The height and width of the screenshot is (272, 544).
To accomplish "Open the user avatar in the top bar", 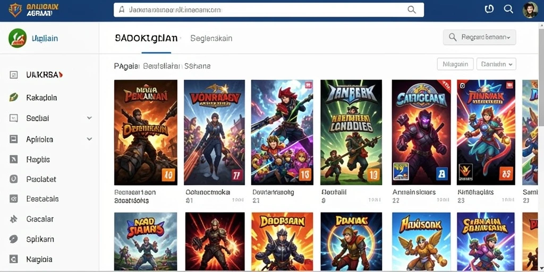I will [530, 10].
